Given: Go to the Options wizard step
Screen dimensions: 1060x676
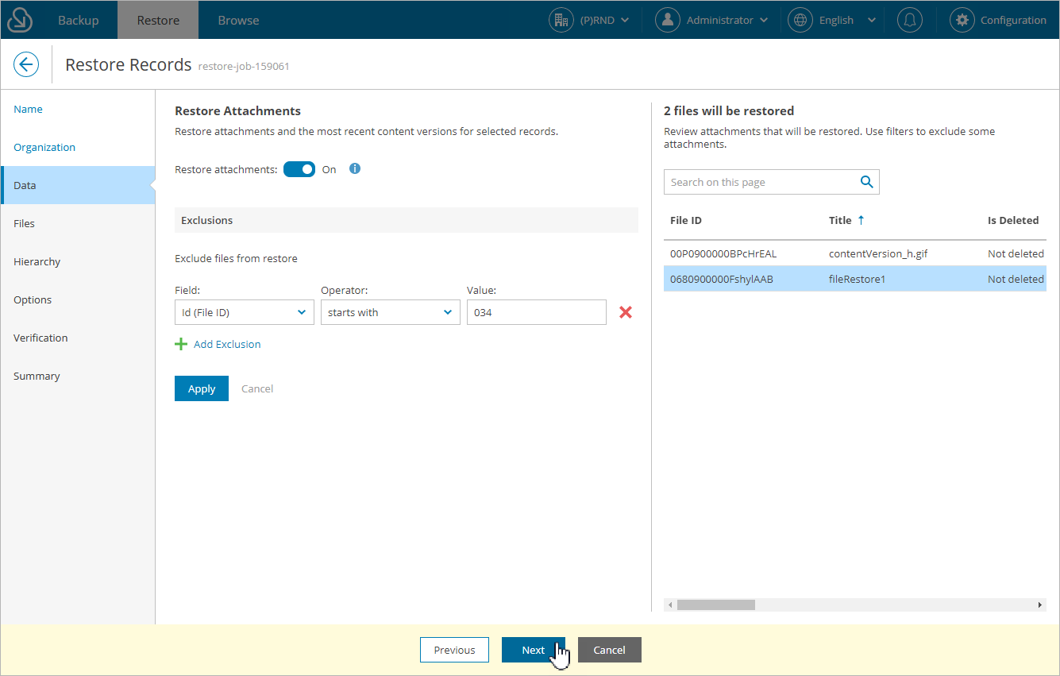Looking at the screenshot, I should [78, 299].
